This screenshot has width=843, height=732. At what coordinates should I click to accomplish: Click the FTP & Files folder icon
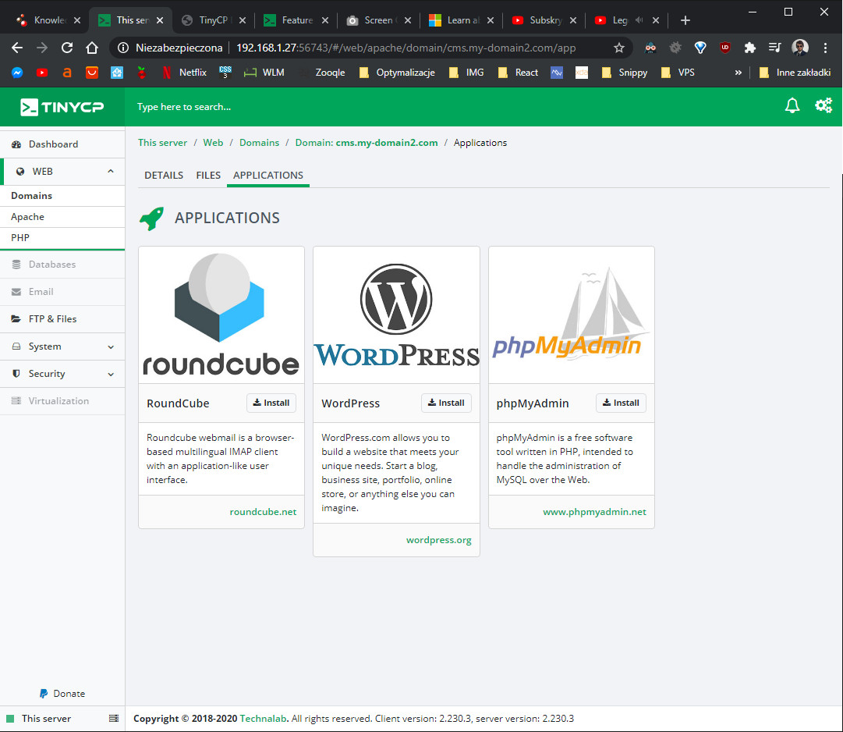[16, 319]
